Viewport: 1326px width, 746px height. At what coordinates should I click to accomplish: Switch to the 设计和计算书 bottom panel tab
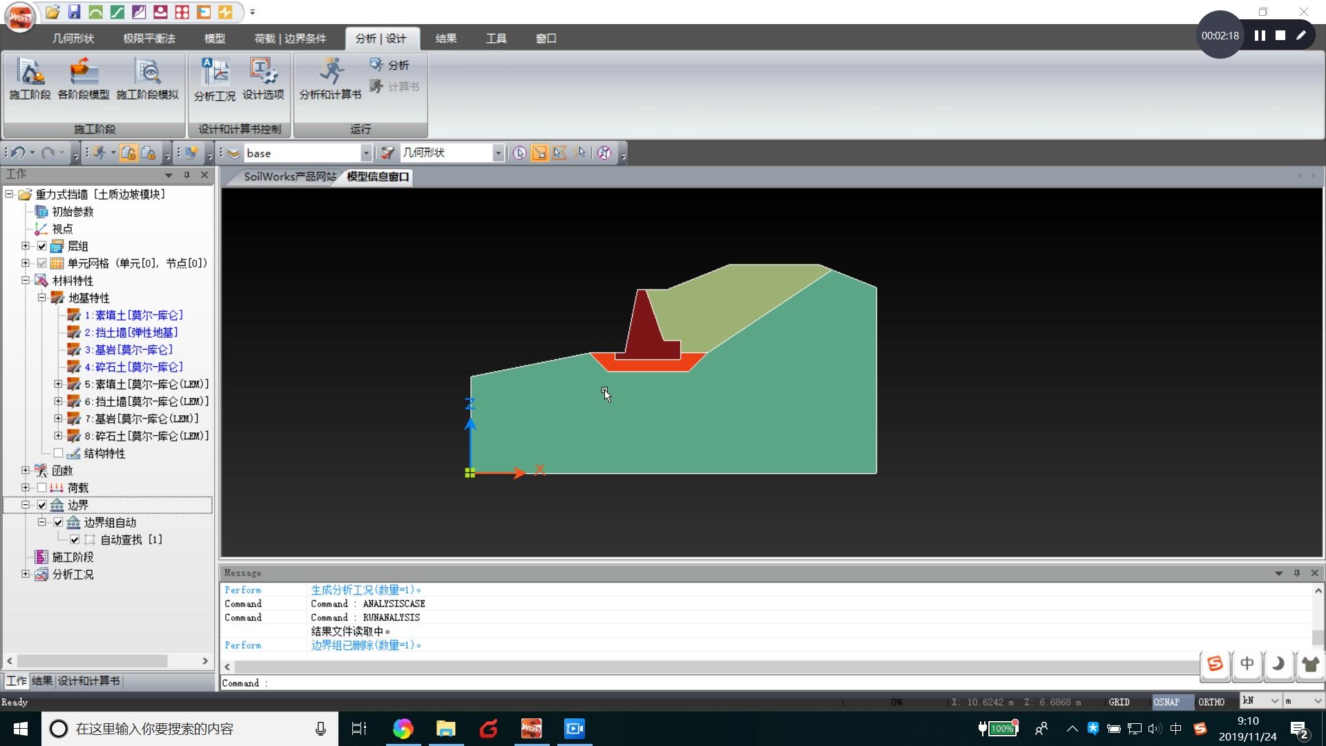pos(88,681)
